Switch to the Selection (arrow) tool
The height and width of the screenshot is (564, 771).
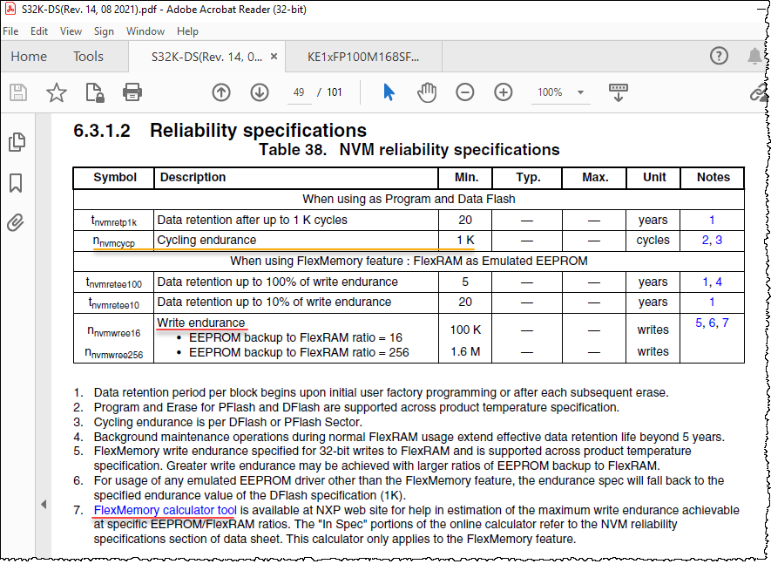click(389, 92)
